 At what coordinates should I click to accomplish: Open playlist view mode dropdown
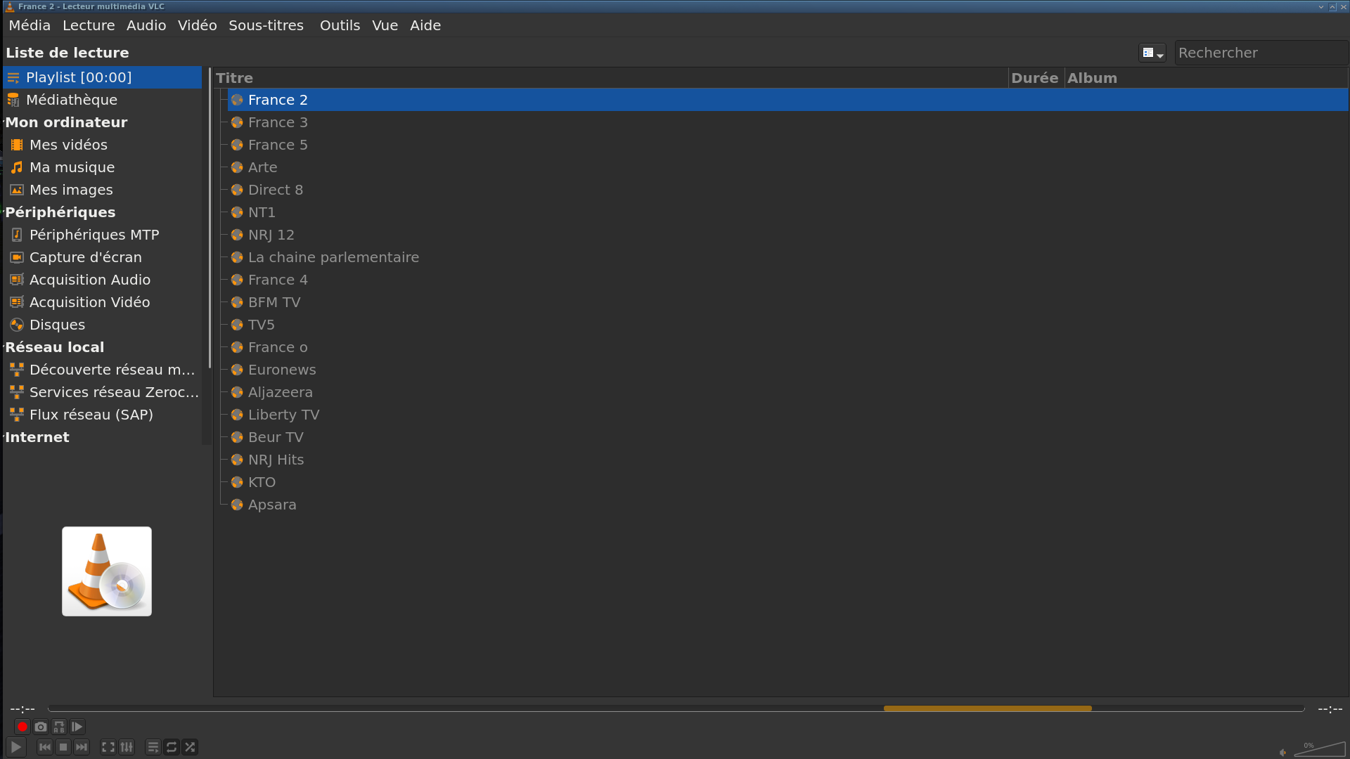(1152, 53)
